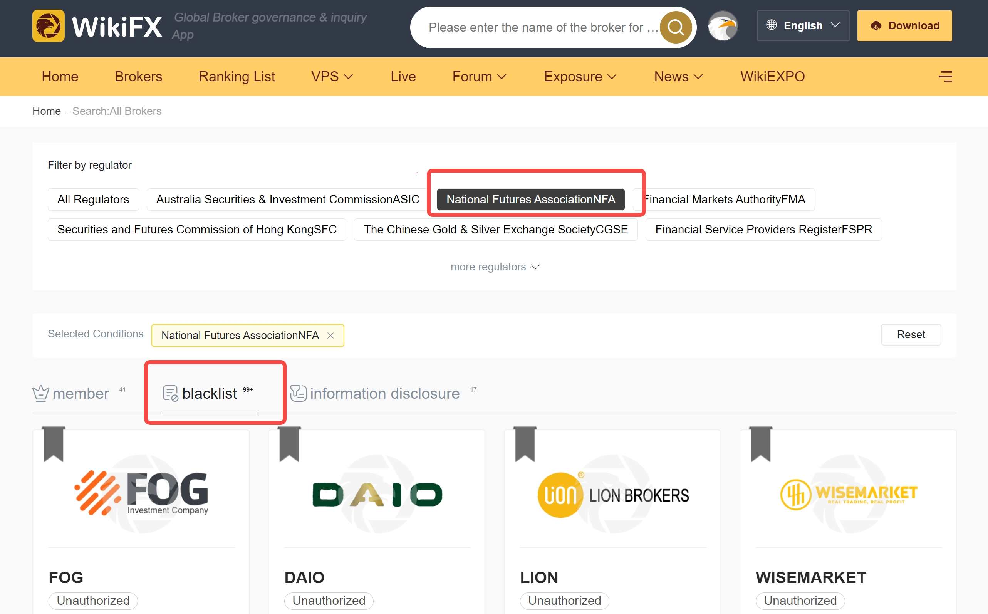988x614 pixels.
Task: Click Unauthorized tag under LION
Action: [x=564, y=601]
